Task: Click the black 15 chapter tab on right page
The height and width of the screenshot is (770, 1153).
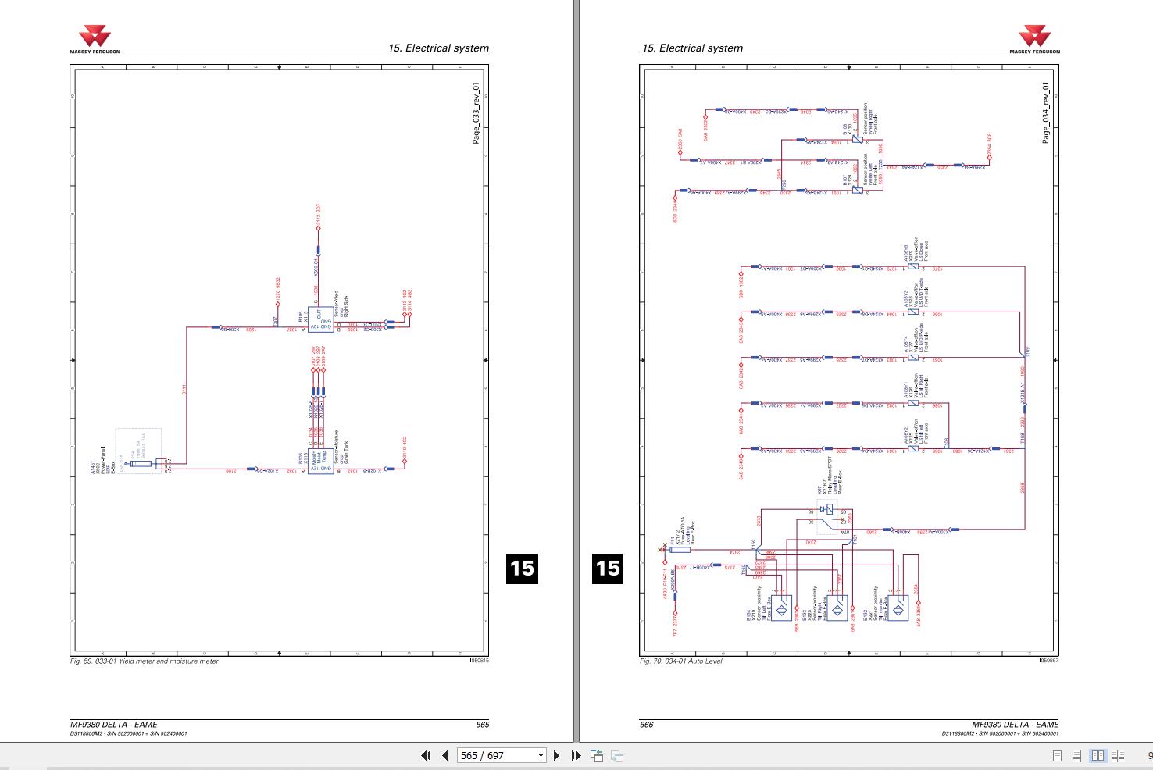Action: [x=608, y=568]
